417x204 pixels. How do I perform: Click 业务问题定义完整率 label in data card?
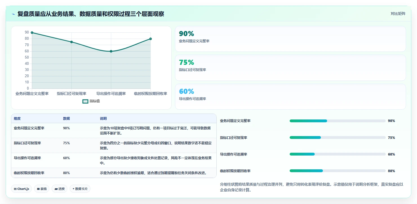[x=194, y=41]
